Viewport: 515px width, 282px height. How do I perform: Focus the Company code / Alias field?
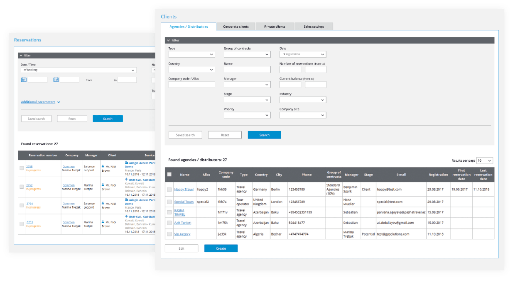(191, 85)
